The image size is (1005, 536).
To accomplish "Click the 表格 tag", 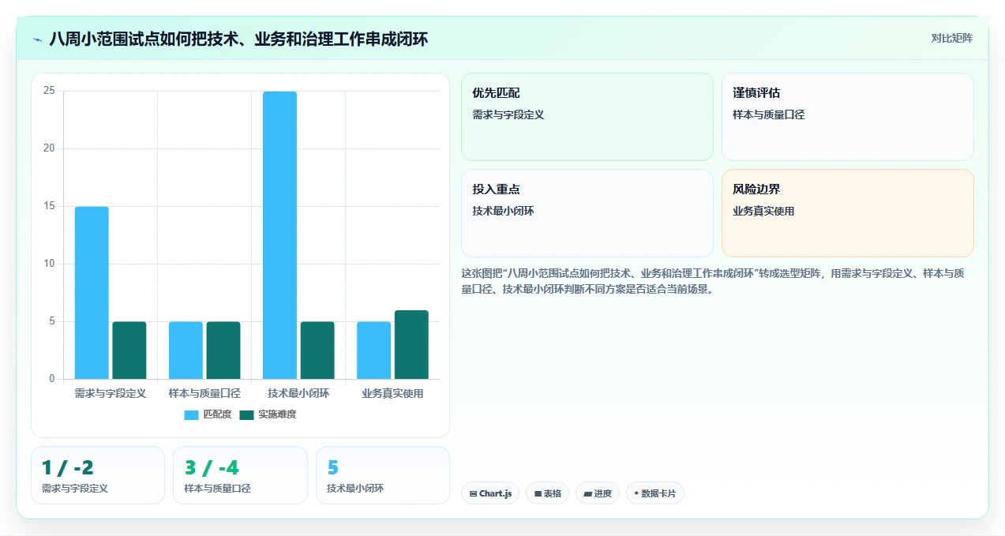I will [547, 493].
